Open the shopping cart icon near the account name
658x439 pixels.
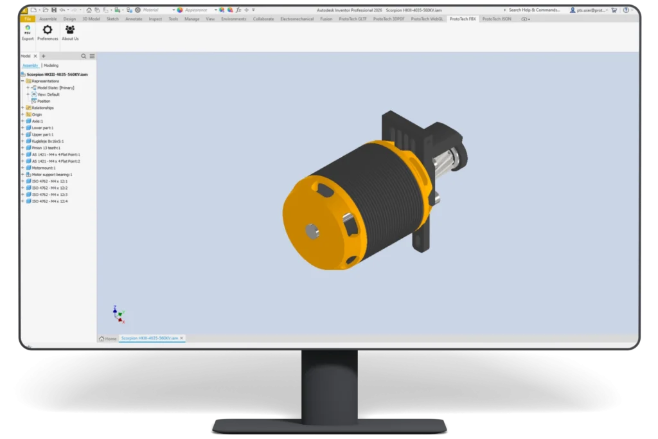[x=615, y=10]
